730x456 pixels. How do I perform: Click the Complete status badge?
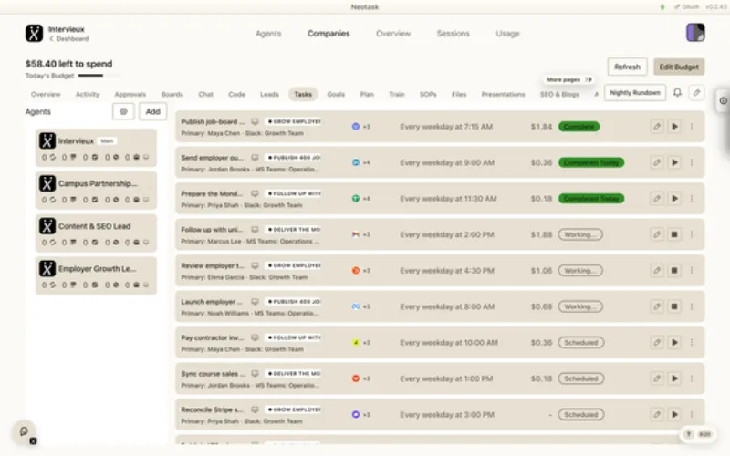pos(579,127)
